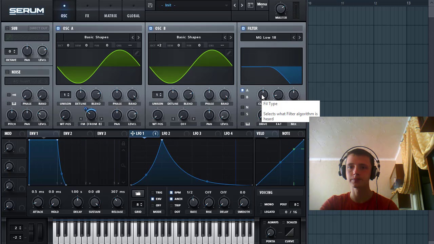434x244 pixels.
Task: Click the DIRECT OUT button in SUB
Action: coord(38,28)
